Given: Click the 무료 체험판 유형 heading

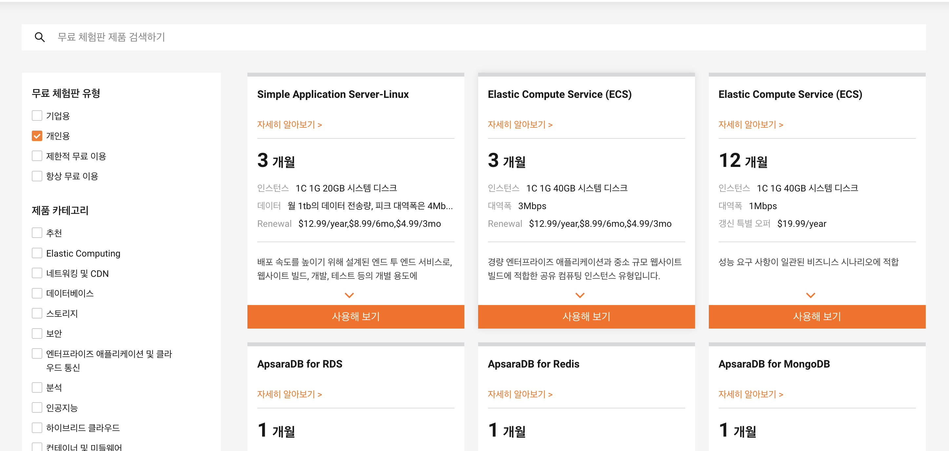Looking at the screenshot, I should click(x=66, y=93).
